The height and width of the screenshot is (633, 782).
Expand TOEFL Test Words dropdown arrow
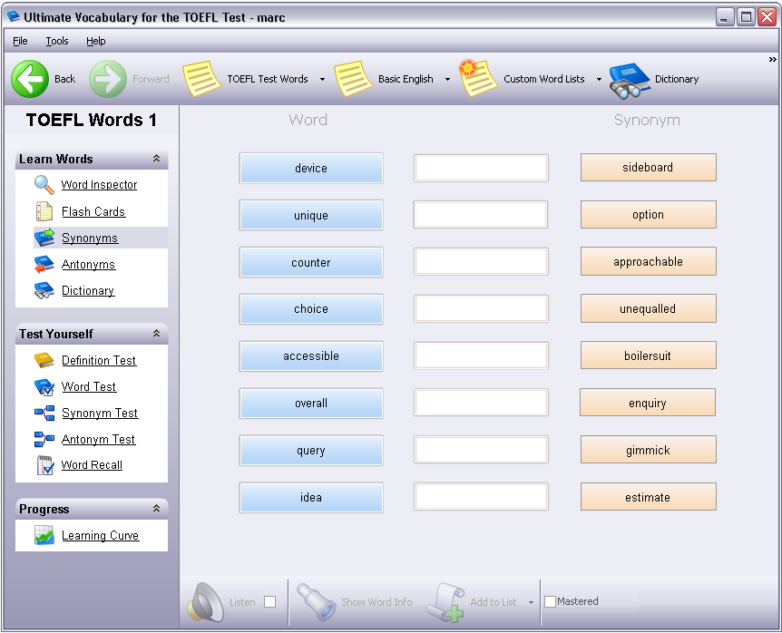coord(322,79)
